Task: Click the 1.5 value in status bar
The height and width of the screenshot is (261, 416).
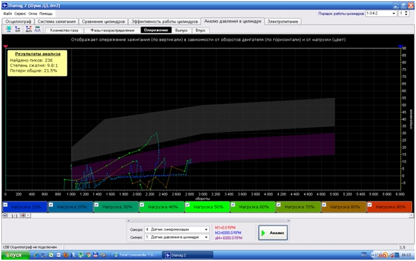Action: point(403,247)
